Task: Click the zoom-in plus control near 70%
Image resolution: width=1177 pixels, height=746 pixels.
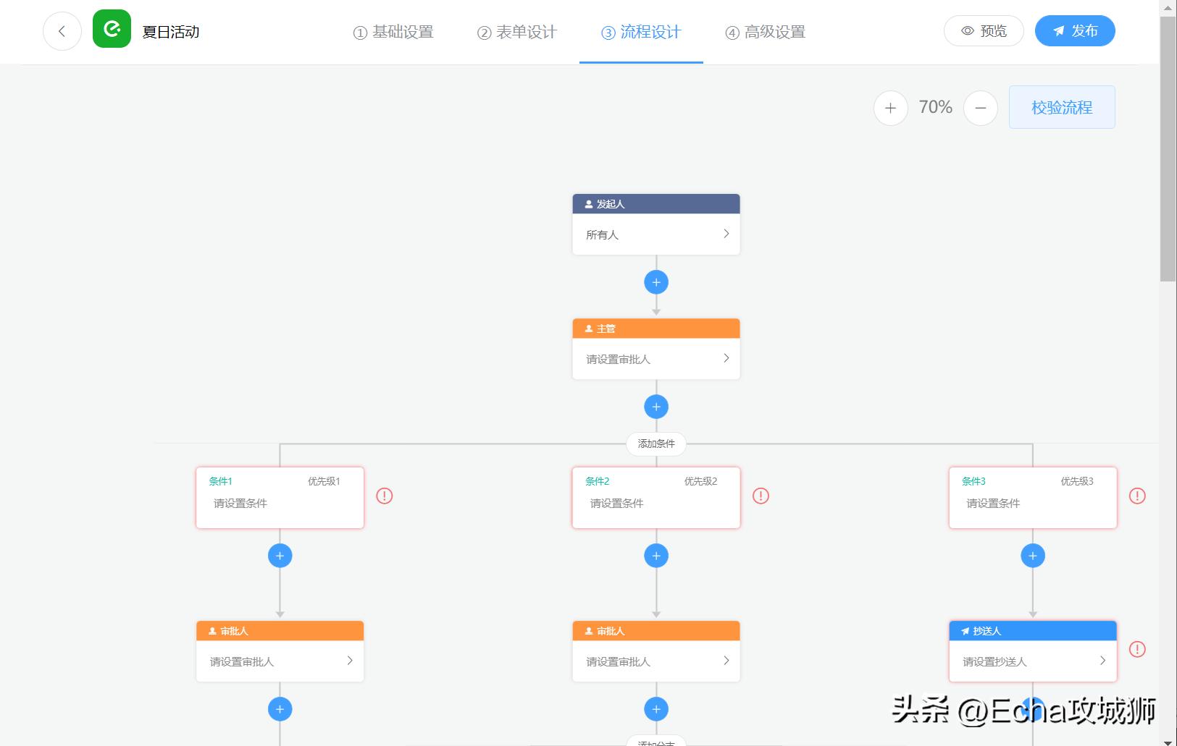Action: click(890, 107)
